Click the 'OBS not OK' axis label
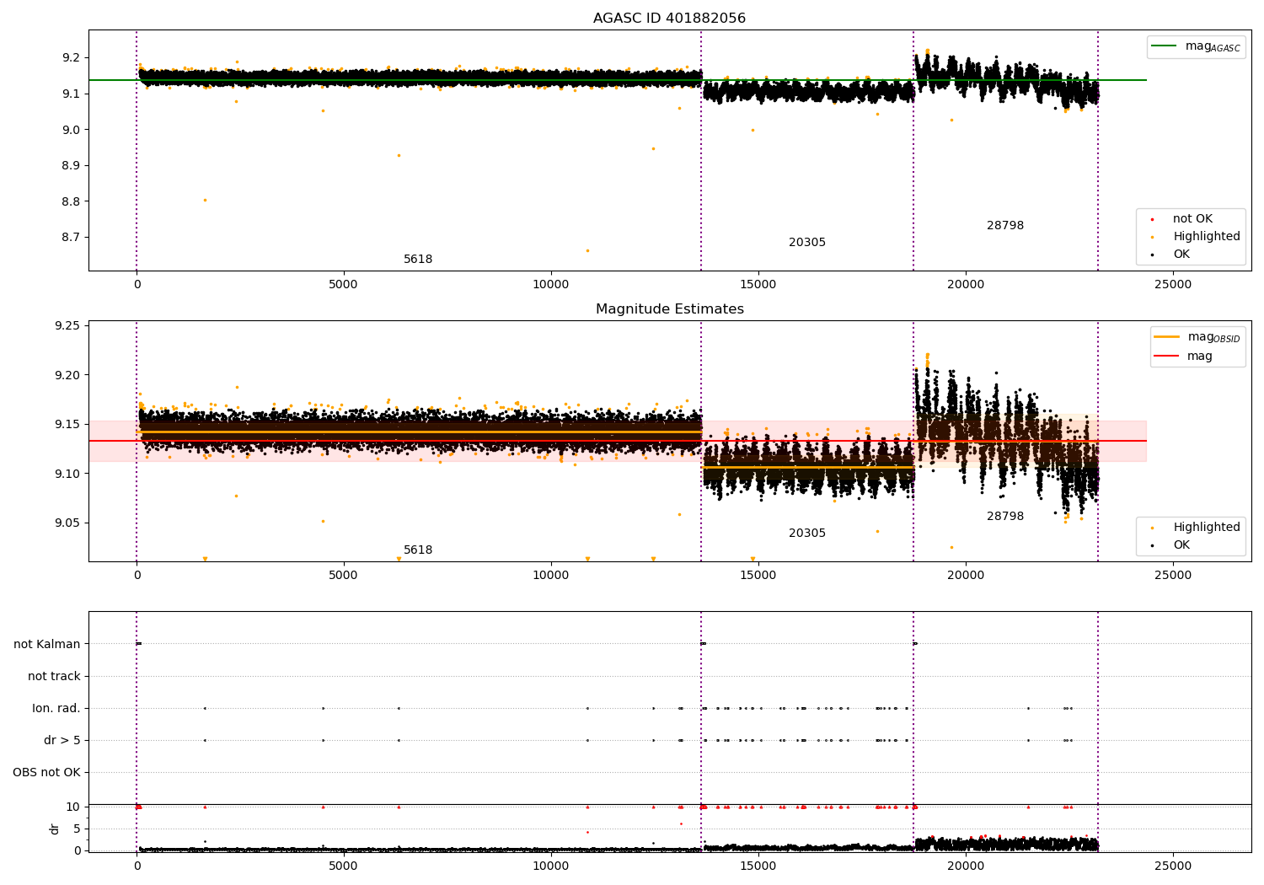Screen dimensions: 1264x885 (46, 773)
